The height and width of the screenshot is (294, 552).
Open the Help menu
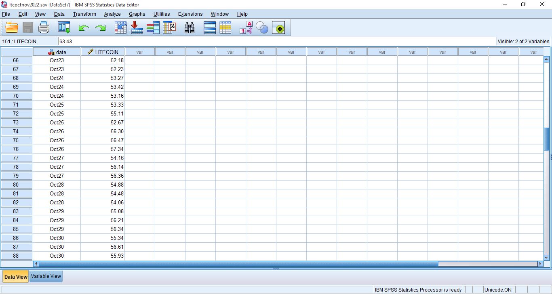pyautogui.click(x=242, y=14)
